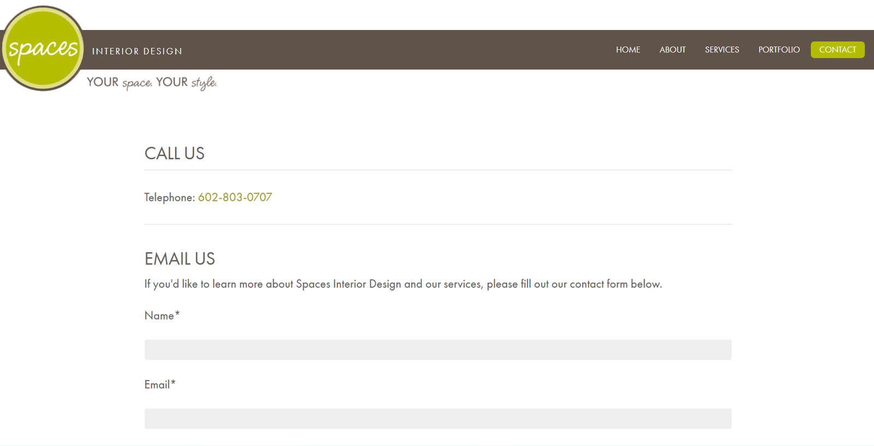Image resolution: width=874 pixels, height=446 pixels.
Task: Click the INTERIOR DESIGN header text
Action: pyautogui.click(x=137, y=51)
